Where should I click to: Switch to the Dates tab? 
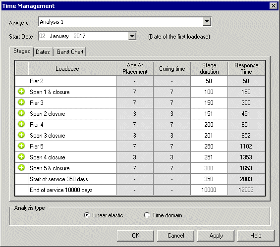point(43,52)
